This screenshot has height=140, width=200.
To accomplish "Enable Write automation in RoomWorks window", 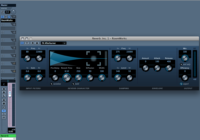I will coord(37,43).
